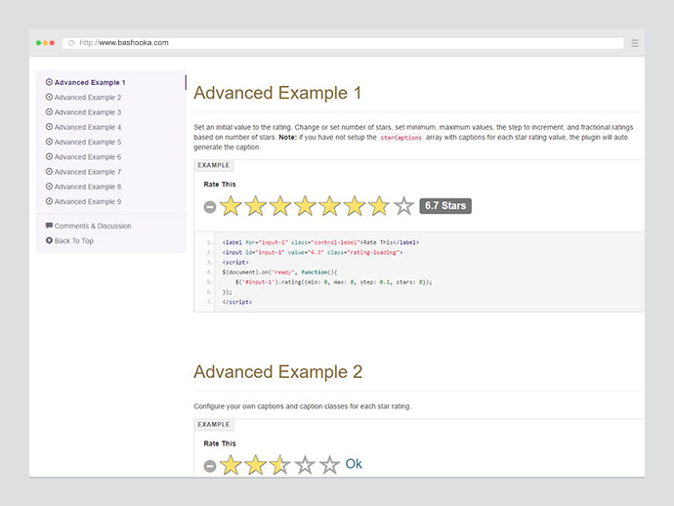Select empty fourth star in Example 2
The width and height of the screenshot is (674, 506).
[305, 465]
